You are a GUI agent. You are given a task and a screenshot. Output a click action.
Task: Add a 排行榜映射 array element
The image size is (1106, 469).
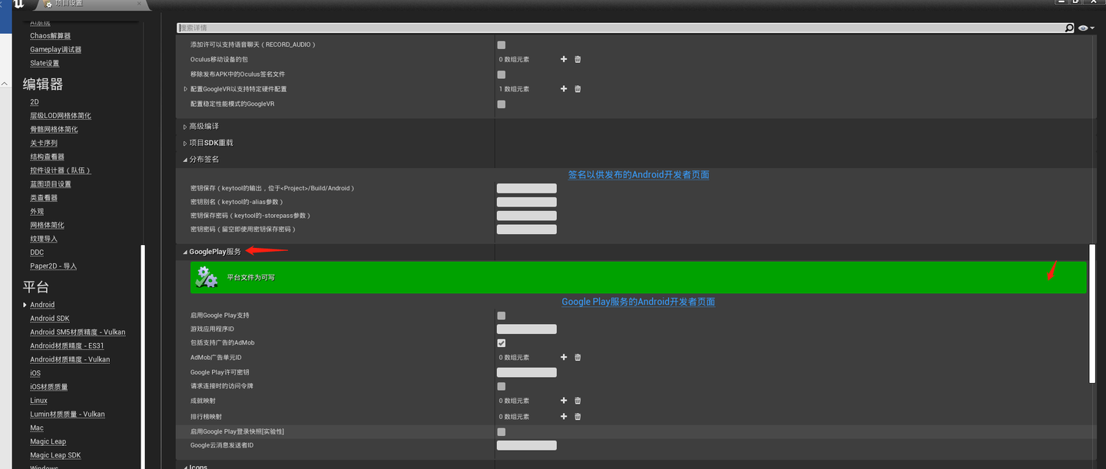pyautogui.click(x=564, y=416)
